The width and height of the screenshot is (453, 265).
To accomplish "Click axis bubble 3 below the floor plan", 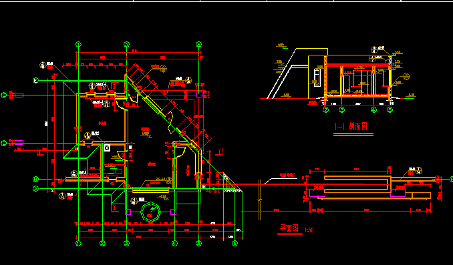I will (x=126, y=244).
